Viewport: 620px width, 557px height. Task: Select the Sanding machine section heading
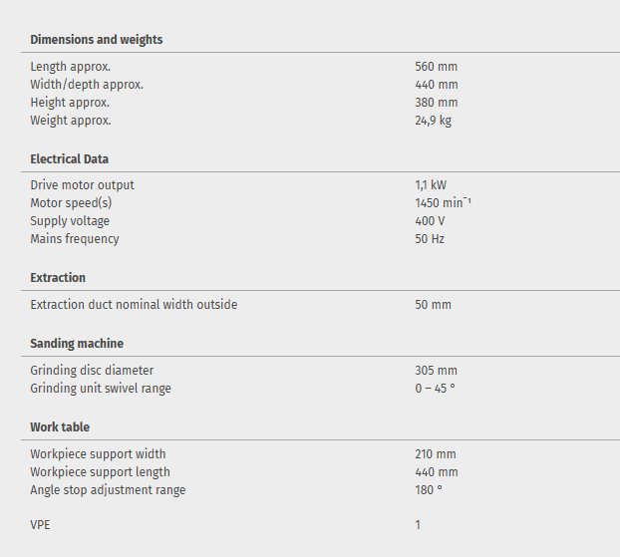[77, 344]
